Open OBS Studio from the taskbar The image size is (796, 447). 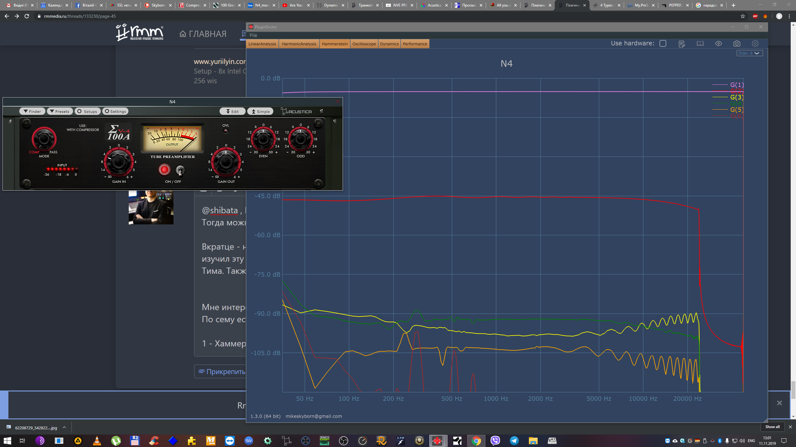point(344,440)
